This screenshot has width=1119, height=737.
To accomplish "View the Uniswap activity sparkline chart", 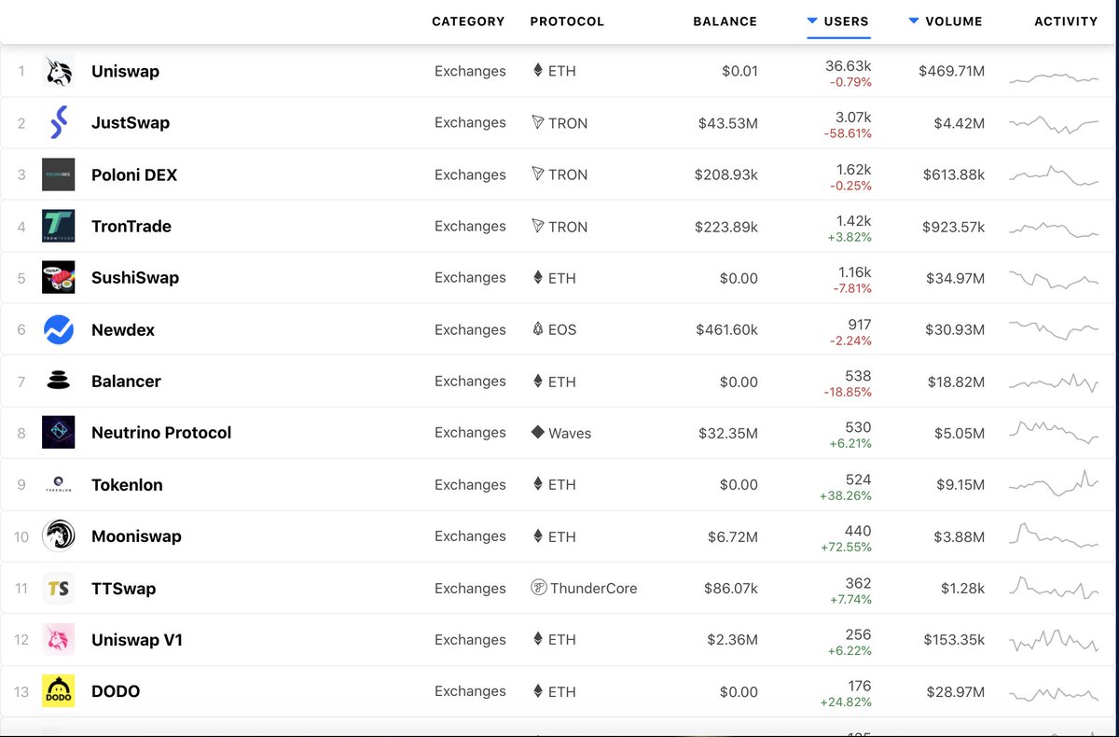I will 1054,78.
